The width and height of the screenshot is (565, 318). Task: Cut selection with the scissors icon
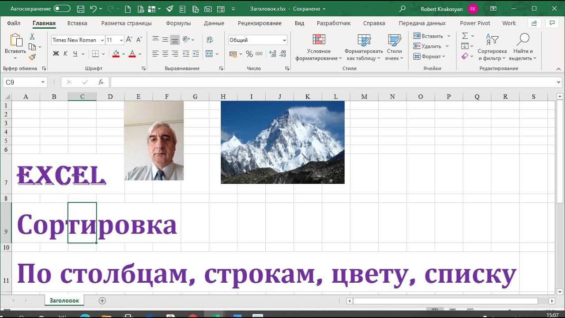(32, 37)
